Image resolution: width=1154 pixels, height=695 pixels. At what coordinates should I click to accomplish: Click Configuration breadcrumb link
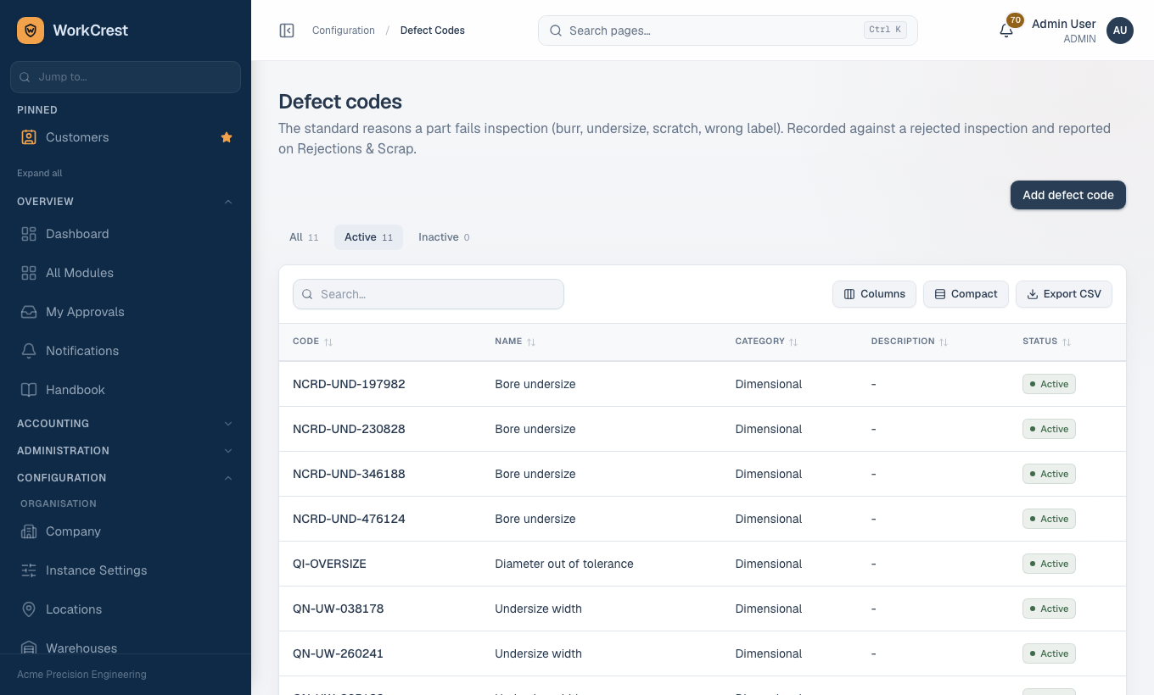344,31
